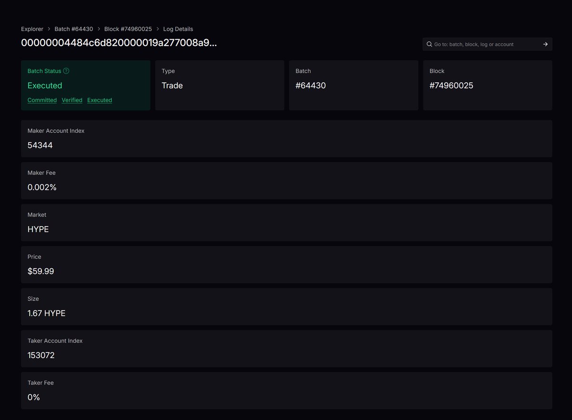
Task: Click the Price label
Action: coord(34,257)
